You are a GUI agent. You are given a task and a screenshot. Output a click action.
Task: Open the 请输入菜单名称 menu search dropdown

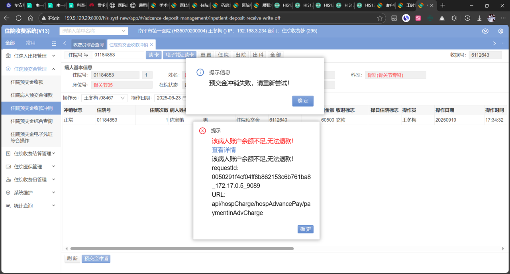[x=94, y=31]
